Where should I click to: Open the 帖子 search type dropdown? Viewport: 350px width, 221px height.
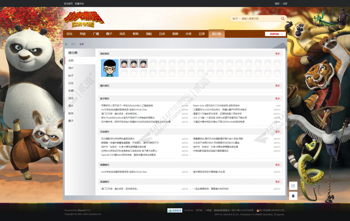(236, 18)
